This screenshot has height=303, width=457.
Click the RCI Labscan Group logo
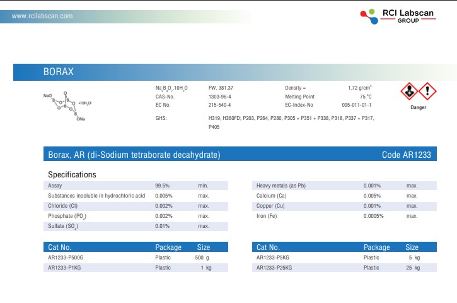pos(400,16)
